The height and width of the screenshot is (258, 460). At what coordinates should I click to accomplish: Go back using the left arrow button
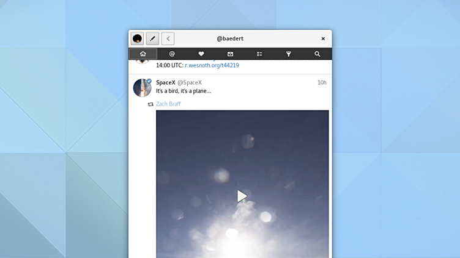coord(168,38)
